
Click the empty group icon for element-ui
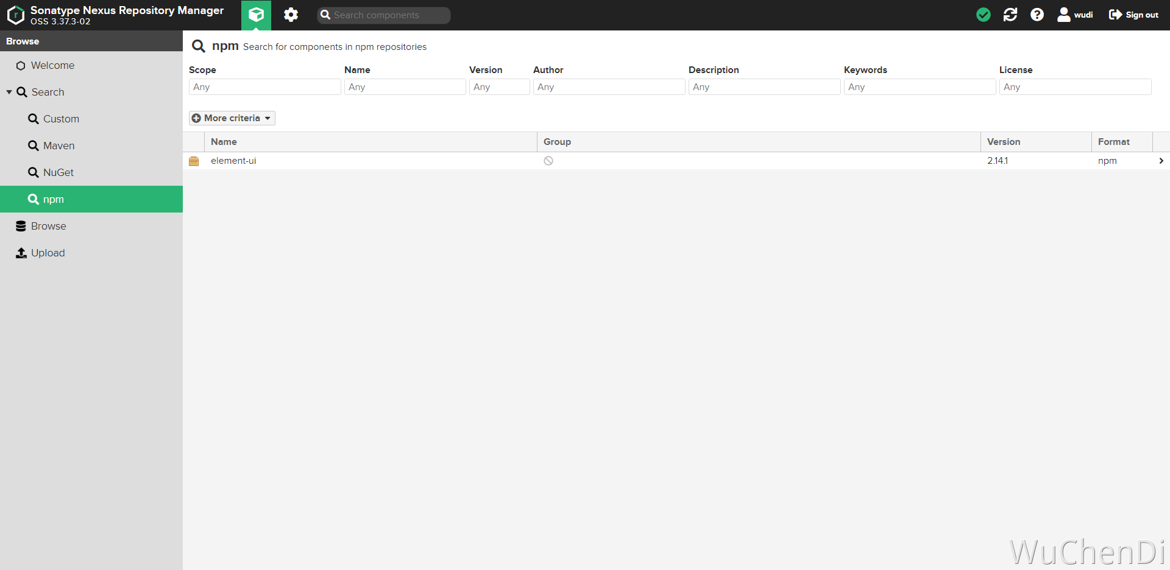point(548,161)
